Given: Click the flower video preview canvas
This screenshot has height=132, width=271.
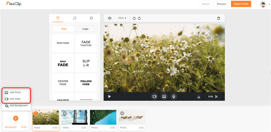Looking at the screenshot, I should 164,58.
